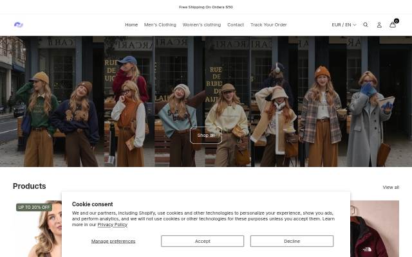Viewport: 412px width, 257px height.
Task: Open Women's clothing menu
Action: 201,24
